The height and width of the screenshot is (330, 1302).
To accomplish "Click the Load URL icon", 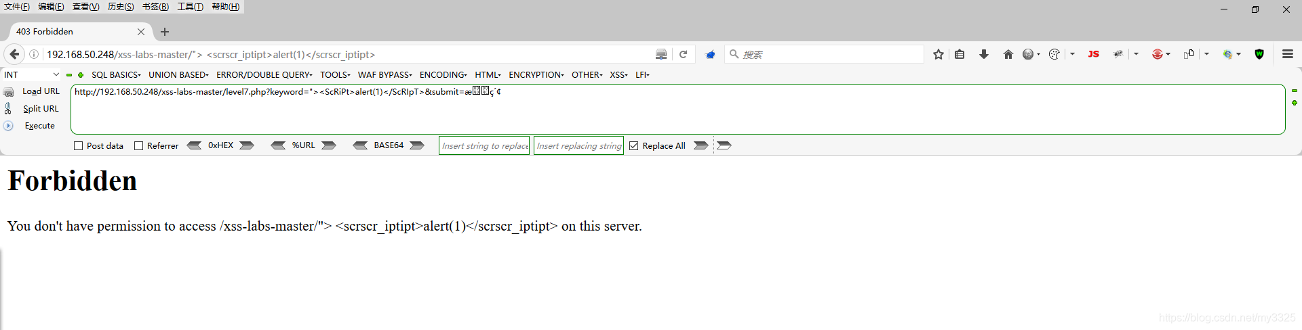I will coord(9,92).
